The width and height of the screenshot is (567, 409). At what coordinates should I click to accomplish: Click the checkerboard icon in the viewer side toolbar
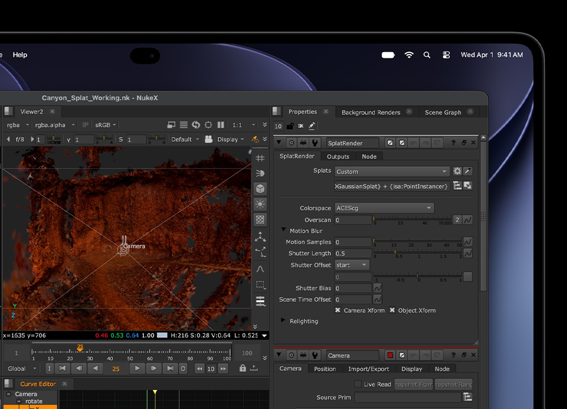260,220
